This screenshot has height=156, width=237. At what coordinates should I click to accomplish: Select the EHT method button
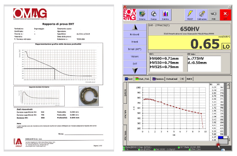pyautogui.click(x=135, y=64)
